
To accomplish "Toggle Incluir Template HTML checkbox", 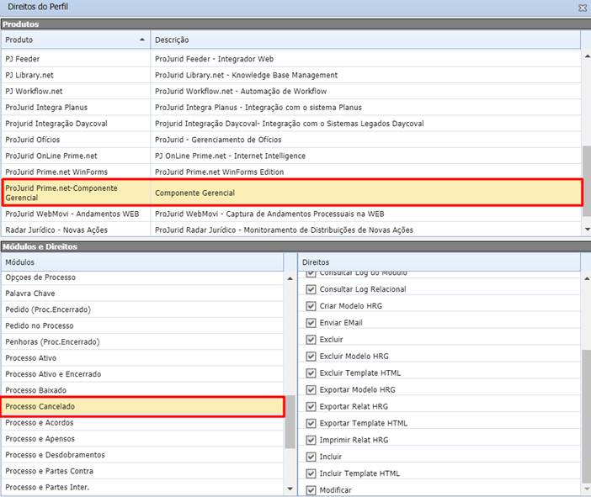I will click(x=311, y=473).
